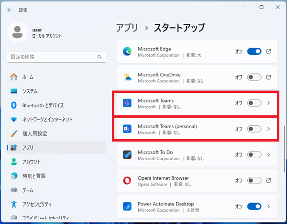Click the Microsoft OneDrive app icon
The image size is (287, 224).
click(x=127, y=77)
